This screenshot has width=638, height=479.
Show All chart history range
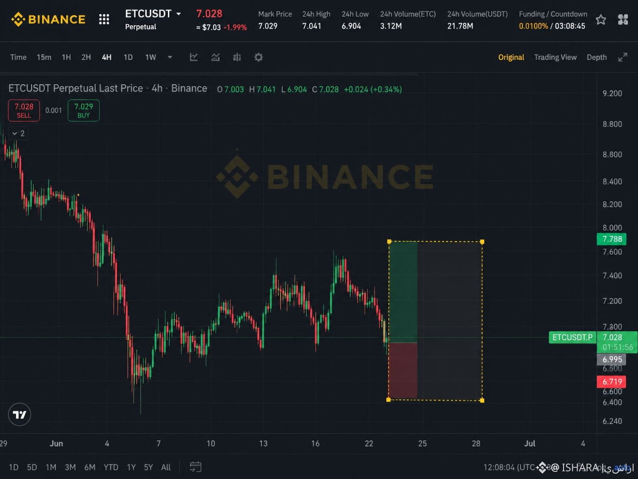[166, 467]
